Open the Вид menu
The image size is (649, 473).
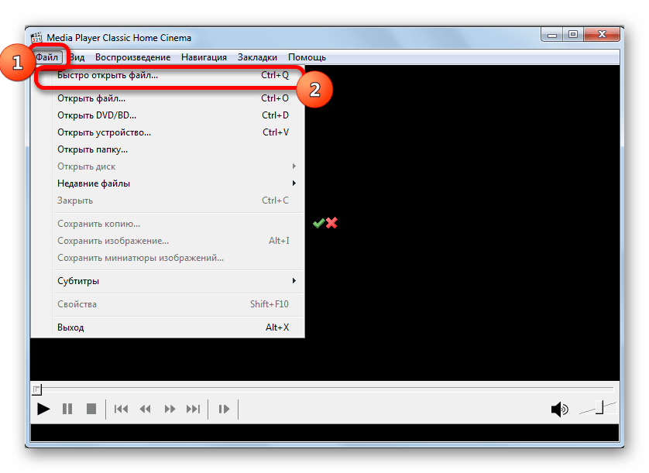click(x=77, y=57)
